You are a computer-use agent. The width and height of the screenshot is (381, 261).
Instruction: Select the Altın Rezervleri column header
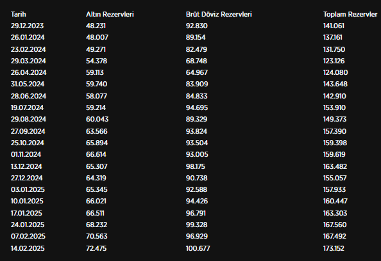(x=110, y=14)
